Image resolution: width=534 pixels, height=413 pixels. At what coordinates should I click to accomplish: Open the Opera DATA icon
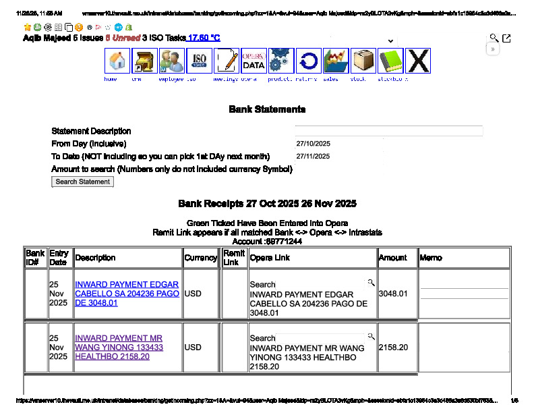[x=254, y=61]
